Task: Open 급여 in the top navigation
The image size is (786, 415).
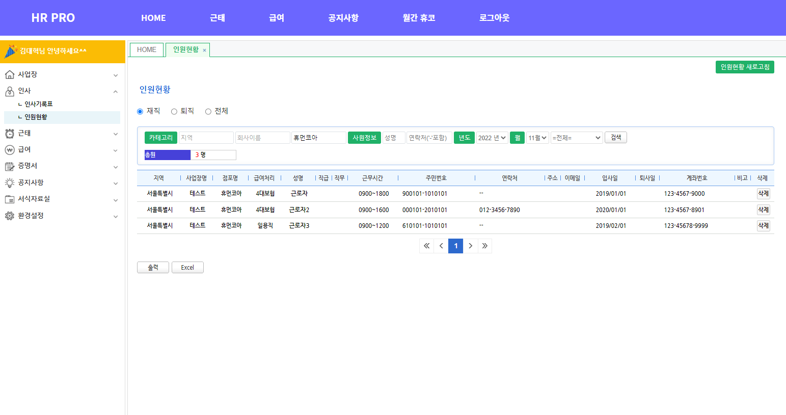Action: pos(277,18)
